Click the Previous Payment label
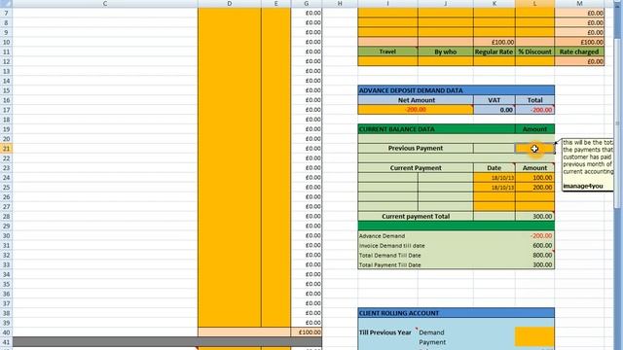Image resolution: width=623 pixels, height=350 pixels. pyautogui.click(x=416, y=148)
